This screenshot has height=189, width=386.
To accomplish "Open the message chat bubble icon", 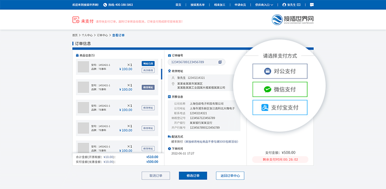I will (x=312, y=5).
